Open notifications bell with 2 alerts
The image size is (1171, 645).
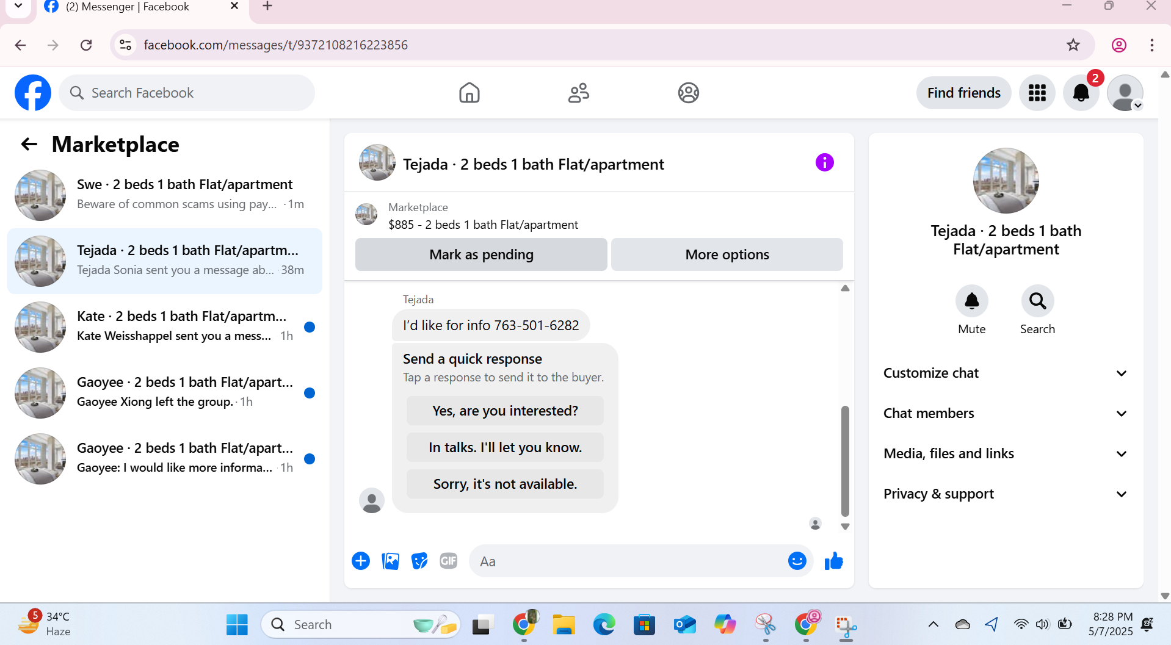(x=1081, y=93)
